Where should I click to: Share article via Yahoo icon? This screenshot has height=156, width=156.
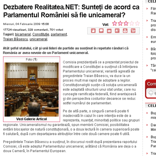(133, 31)
